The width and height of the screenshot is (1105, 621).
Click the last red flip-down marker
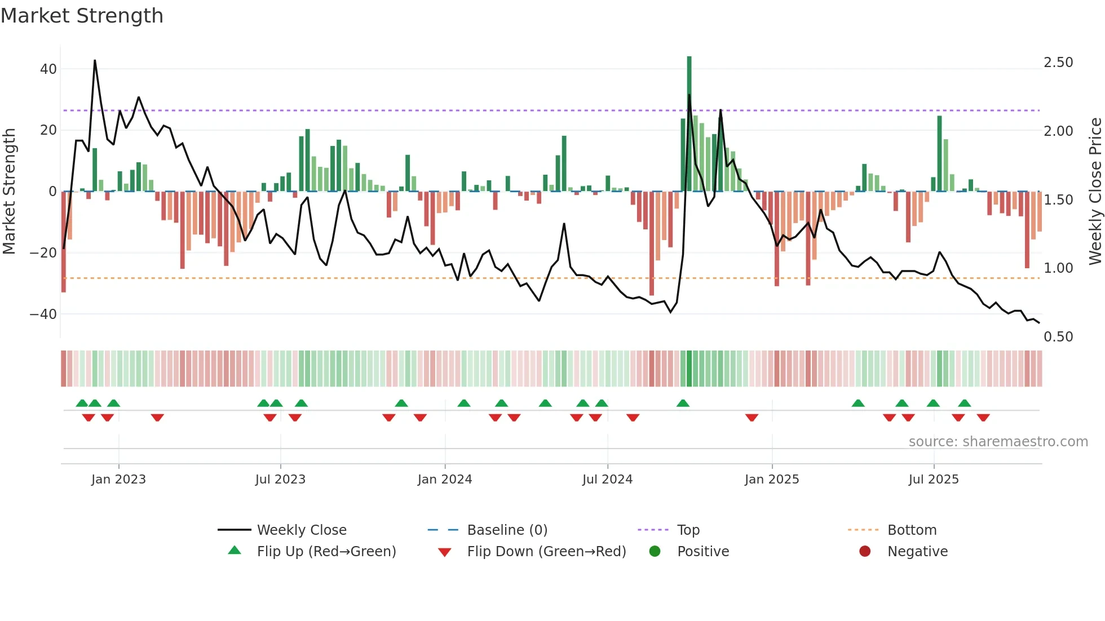(983, 418)
